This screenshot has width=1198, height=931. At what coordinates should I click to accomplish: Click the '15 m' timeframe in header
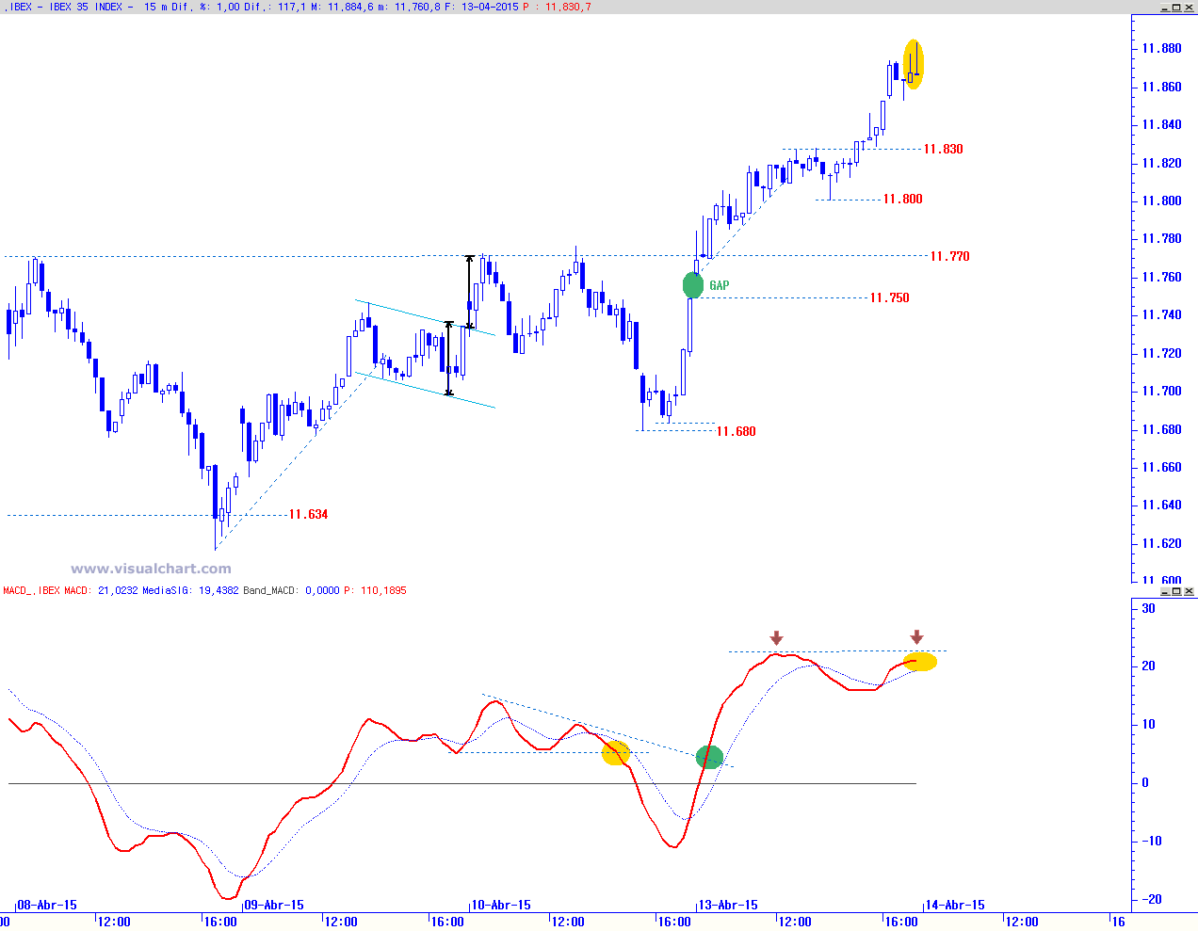(155, 7)
